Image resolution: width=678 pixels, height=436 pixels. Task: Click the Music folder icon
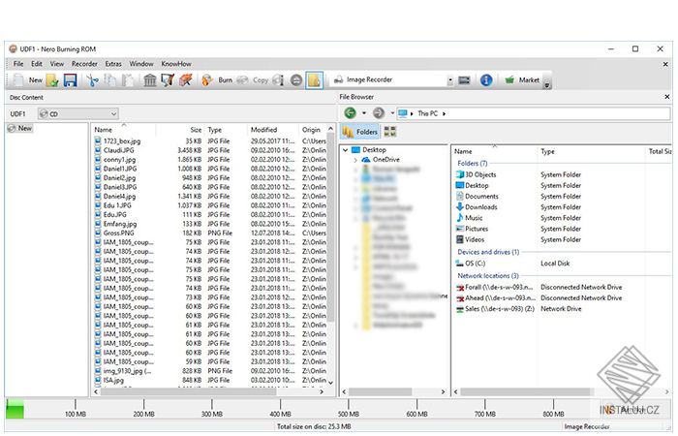point(459,218)
